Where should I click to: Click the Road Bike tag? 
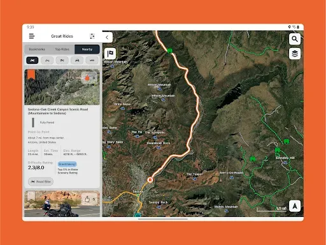point(41,182)
